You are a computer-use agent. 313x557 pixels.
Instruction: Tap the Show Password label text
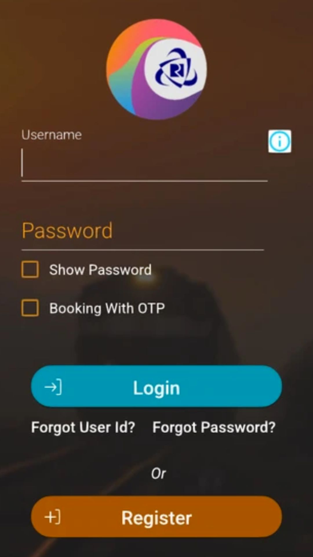(x=100, y=270)
